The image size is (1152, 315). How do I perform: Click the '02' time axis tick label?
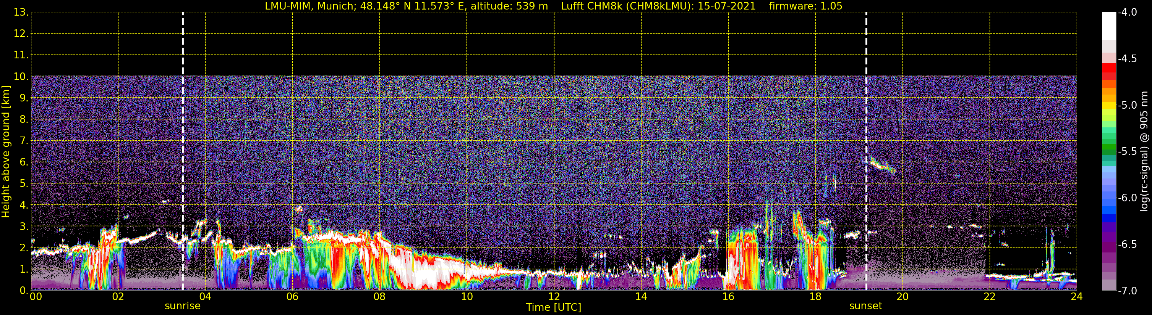point(118,297)
